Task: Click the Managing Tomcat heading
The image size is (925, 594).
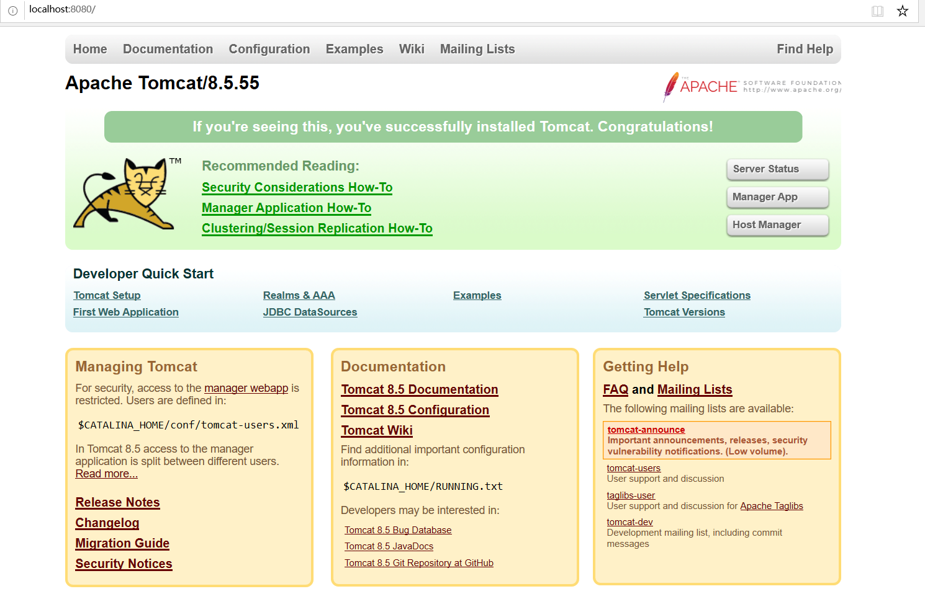Action: pyautogui.click(x=137, y=366)
